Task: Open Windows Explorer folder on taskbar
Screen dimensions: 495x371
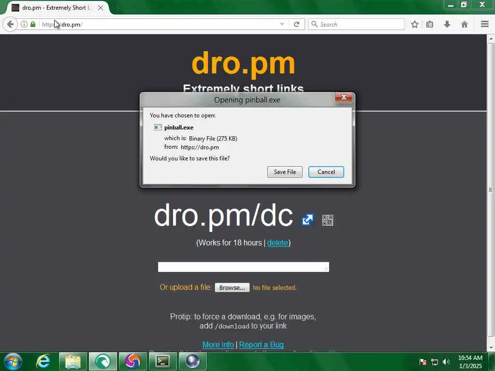Action: (73, 361)
